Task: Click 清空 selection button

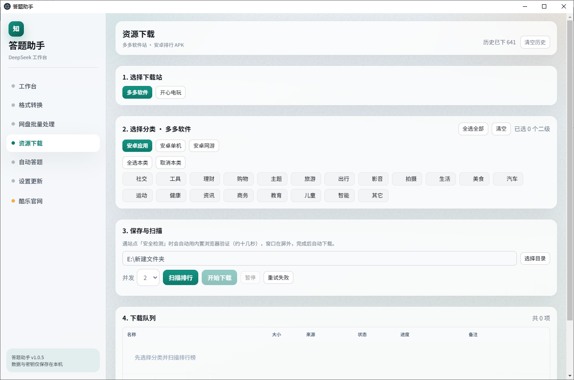Action: click(501, 129)
